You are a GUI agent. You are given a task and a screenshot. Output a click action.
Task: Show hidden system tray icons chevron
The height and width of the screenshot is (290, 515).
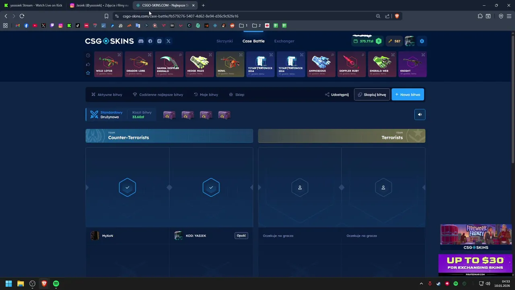(x=421, y=284)
